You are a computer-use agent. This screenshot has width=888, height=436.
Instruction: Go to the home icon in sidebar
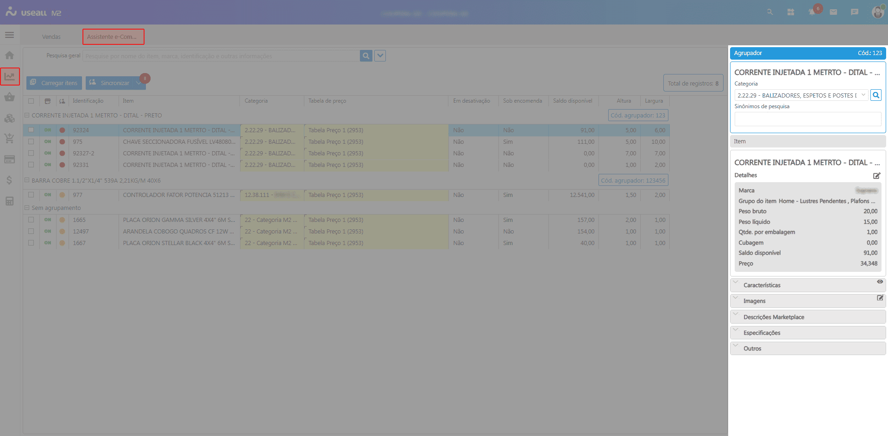(9, 55)
